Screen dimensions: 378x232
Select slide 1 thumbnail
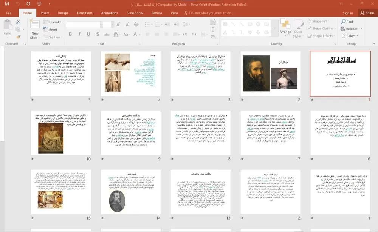pos(340,74)
